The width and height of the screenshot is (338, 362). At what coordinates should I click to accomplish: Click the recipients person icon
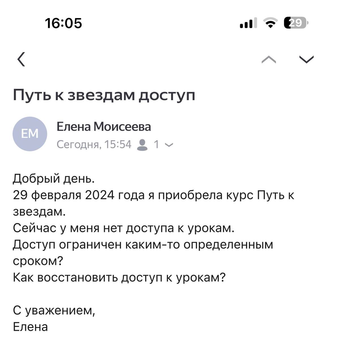pyautogui.click(x=142, y=145)
